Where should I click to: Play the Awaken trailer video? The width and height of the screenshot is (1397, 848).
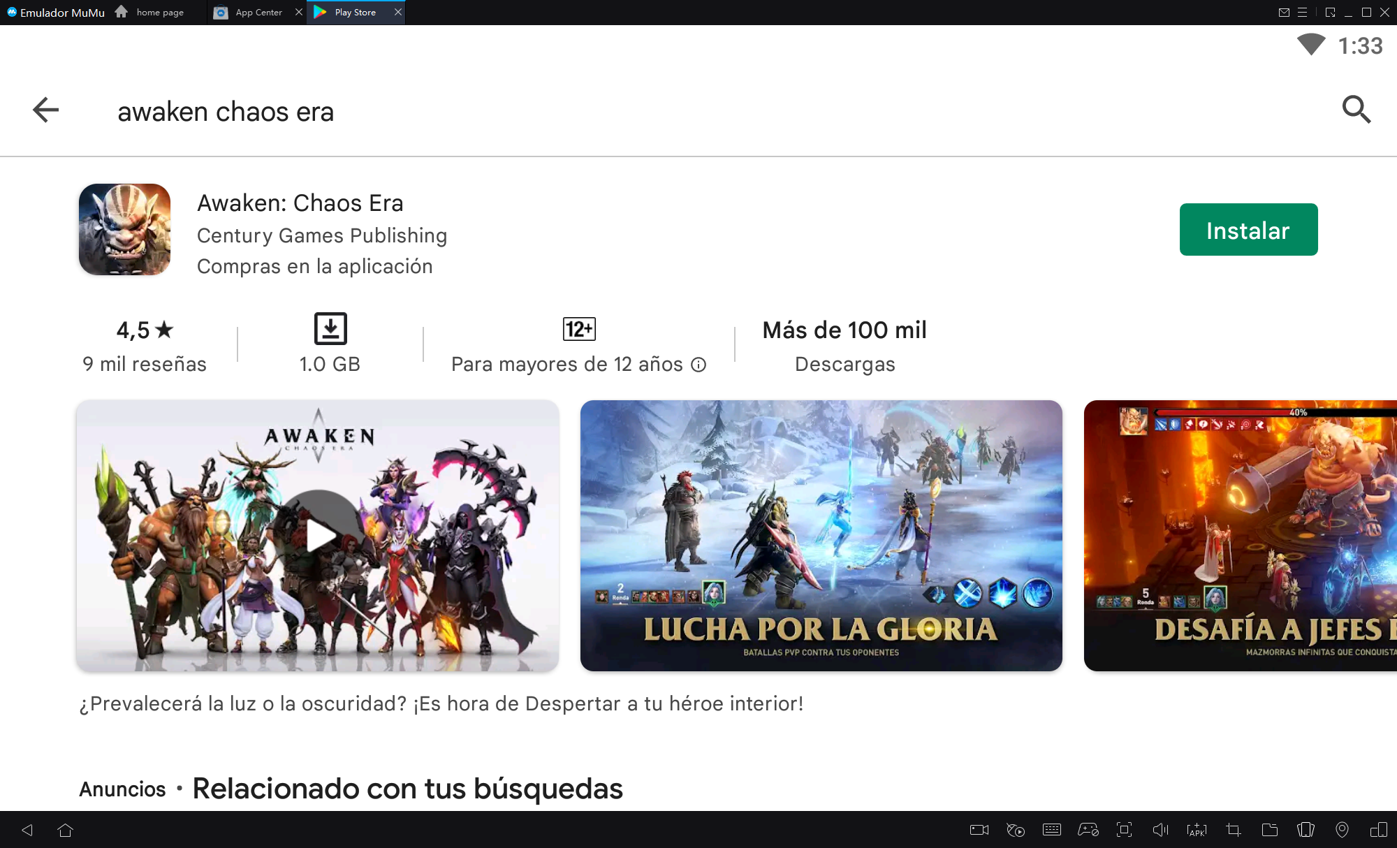tap(319, 536)
